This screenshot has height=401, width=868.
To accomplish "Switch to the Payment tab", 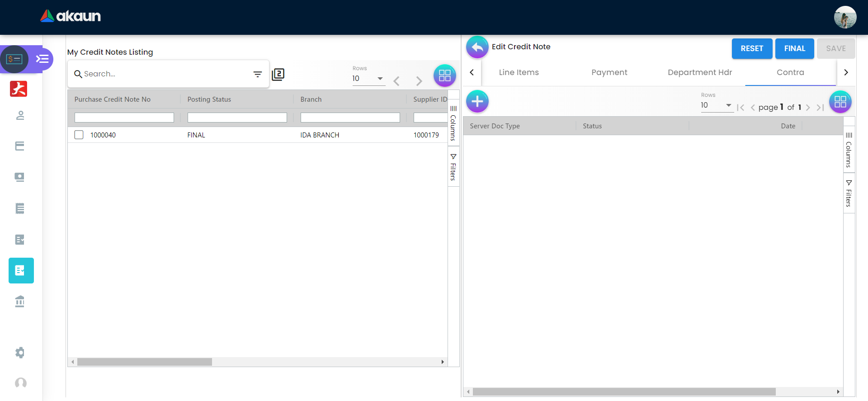I will tap(609, 72).
